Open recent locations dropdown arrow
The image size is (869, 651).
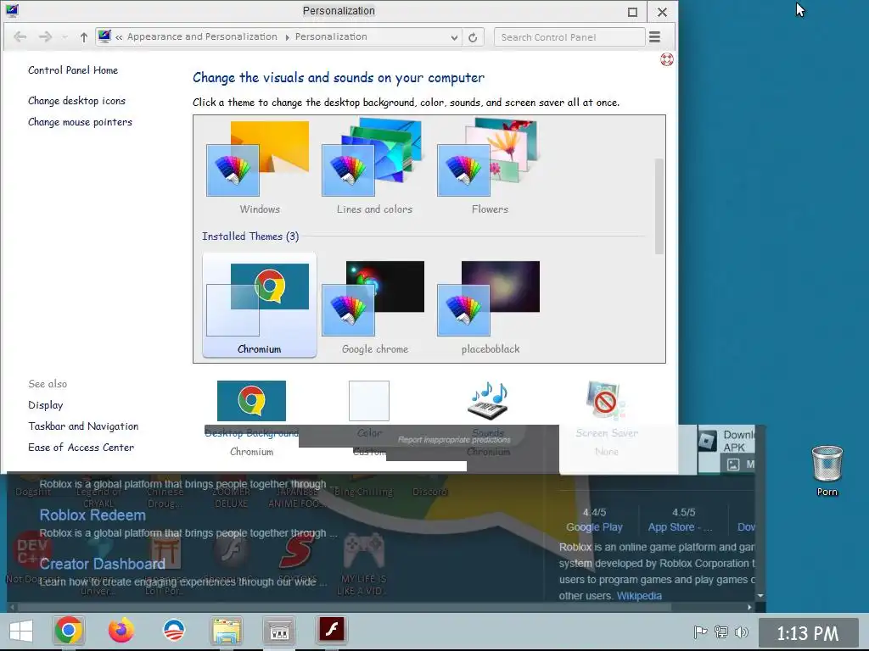coord(64,37)
